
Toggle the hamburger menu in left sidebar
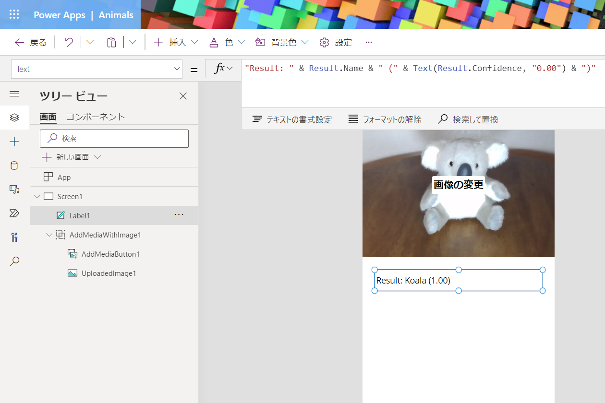[14, 94]
